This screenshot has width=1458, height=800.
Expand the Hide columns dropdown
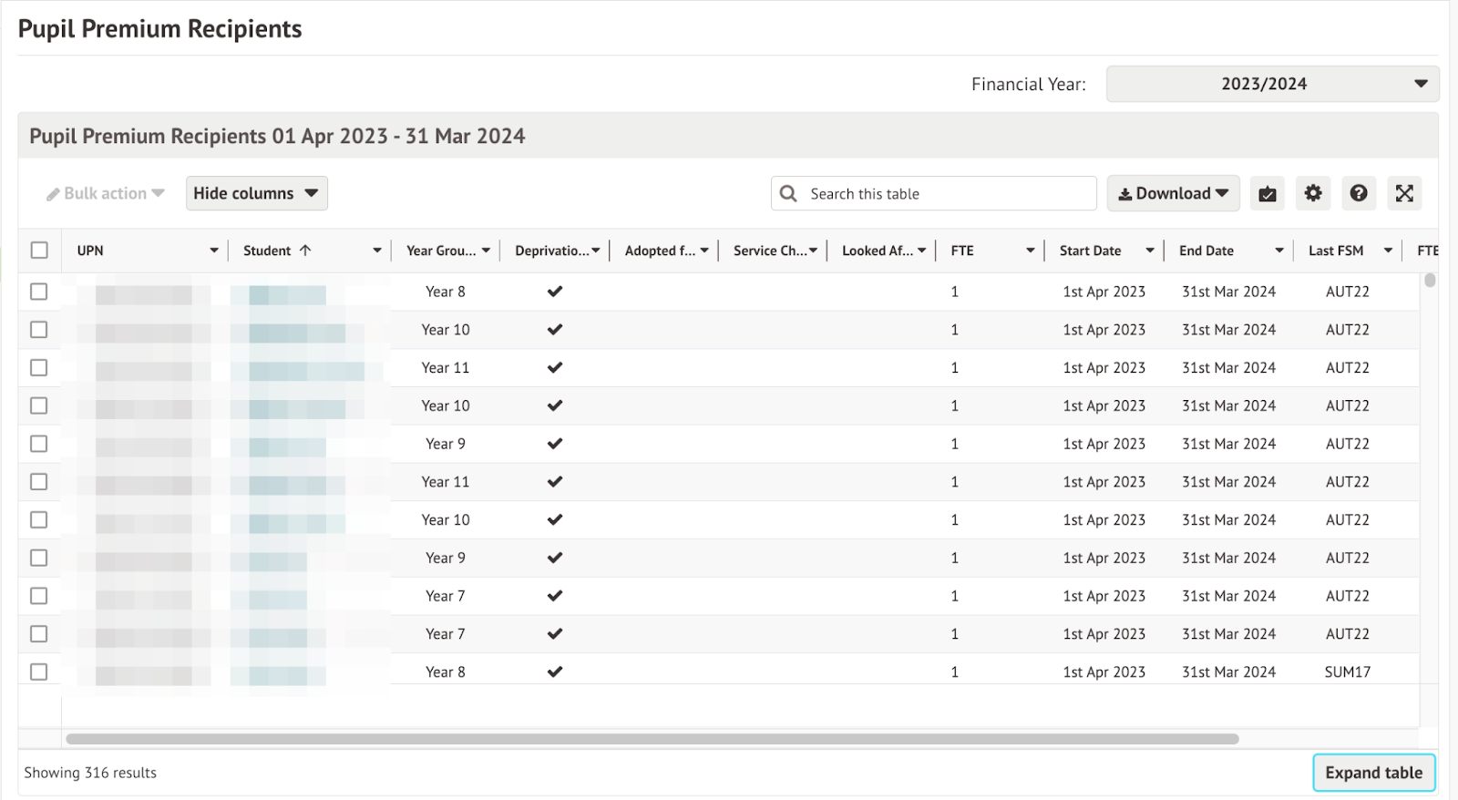[x=256, y=193]
